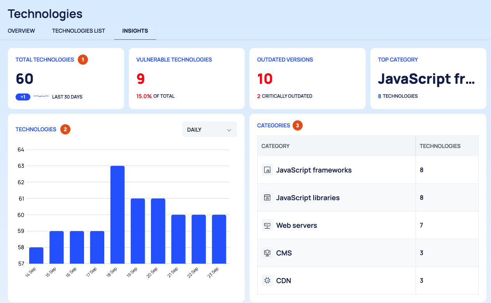Click the Outdated Versions card title
Viewport: 491px width, 303px height.
click(285, 60)
